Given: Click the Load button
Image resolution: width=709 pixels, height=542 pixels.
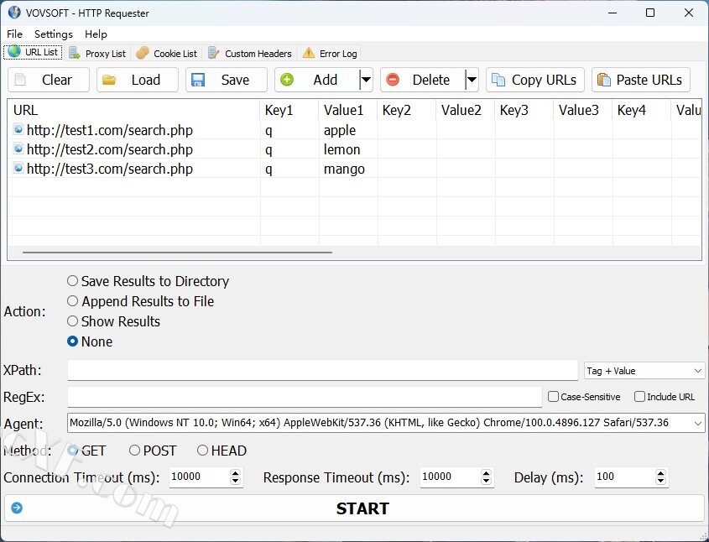Looking at the screenshot, I should (138, 80).
